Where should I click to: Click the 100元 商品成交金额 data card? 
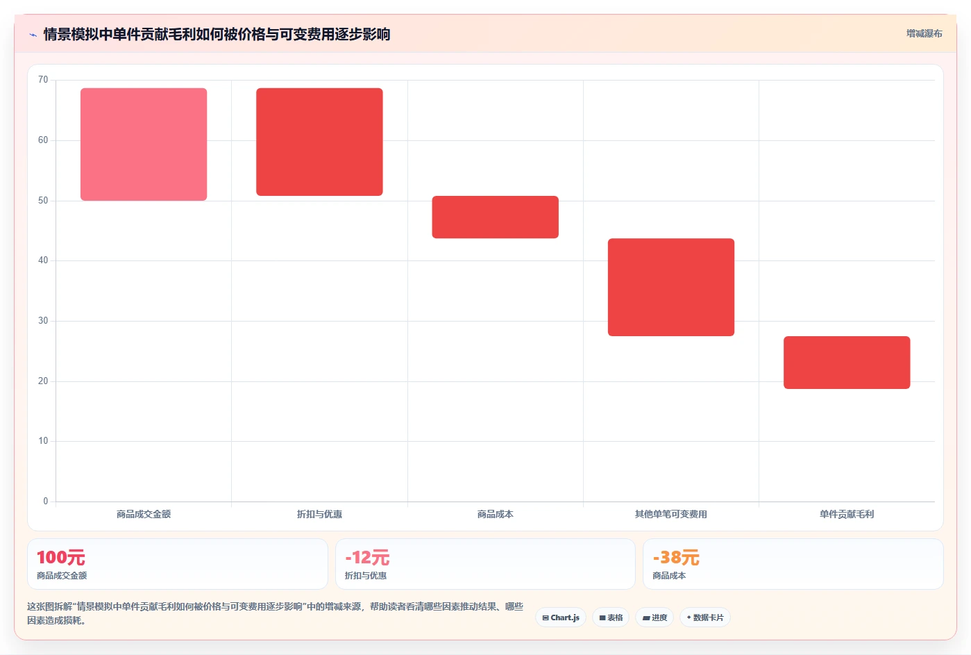click(178, 564)
